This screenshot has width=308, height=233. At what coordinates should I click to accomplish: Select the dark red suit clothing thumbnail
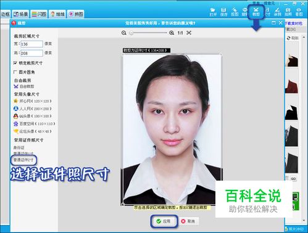coord(292,87)
